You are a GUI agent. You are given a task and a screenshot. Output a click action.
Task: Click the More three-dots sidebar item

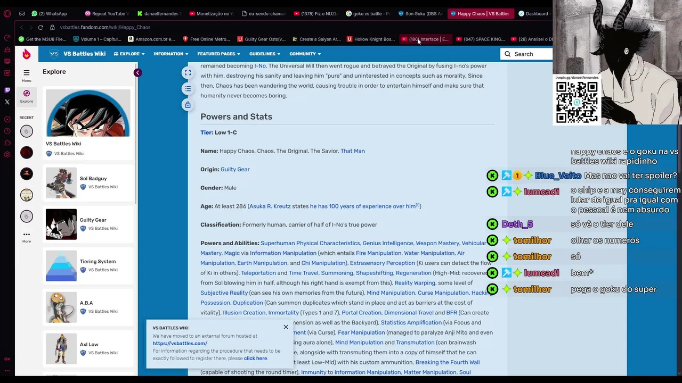click(26, 237)
